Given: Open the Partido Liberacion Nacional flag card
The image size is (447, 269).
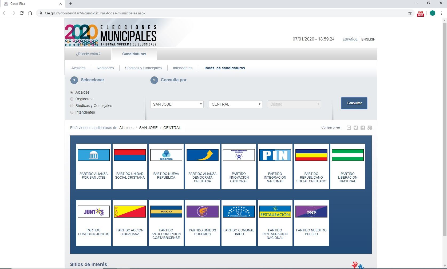Looking at the screenshot, I should click(347, 166).
